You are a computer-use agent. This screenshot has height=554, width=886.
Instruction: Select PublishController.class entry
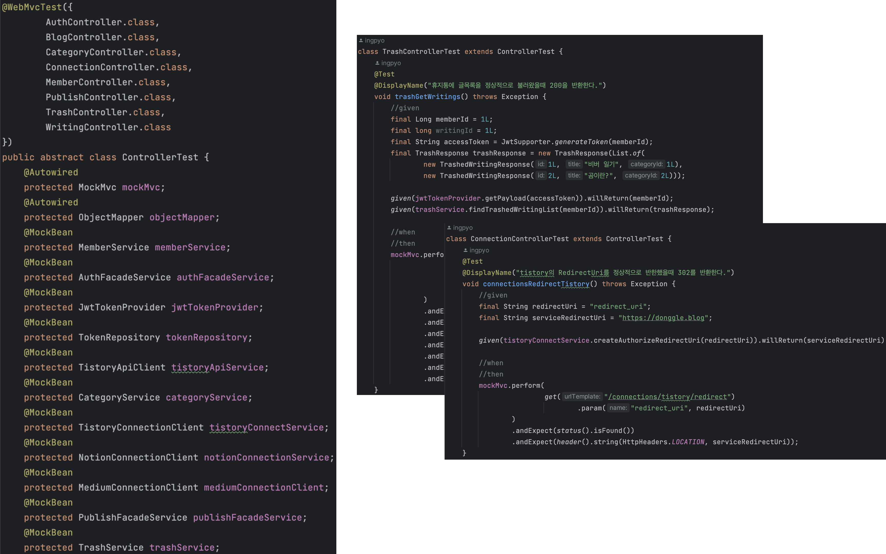108,97
